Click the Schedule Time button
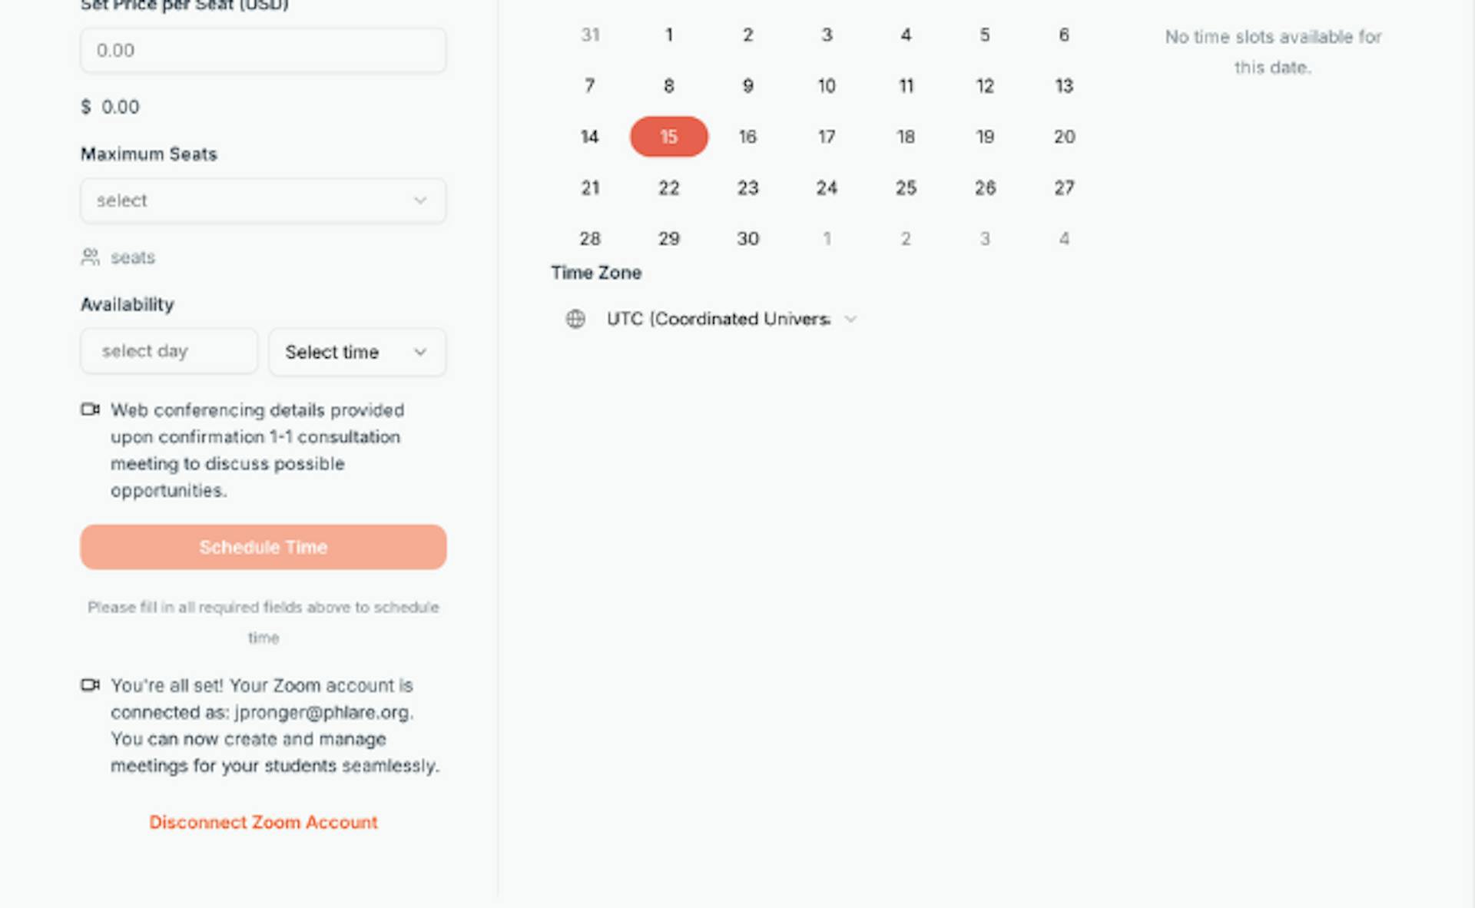 pos(263,547)
